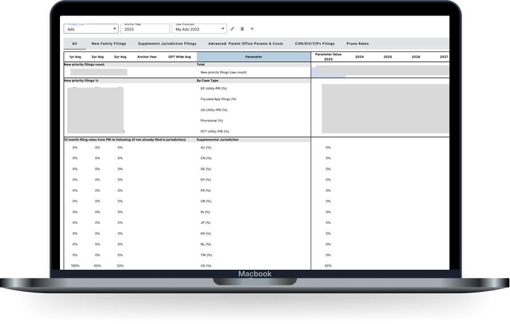The width and height of the screenshot is (510, 324).
Task: Click the GPT Wide Avg column header
Action: (x=179, y=57)
